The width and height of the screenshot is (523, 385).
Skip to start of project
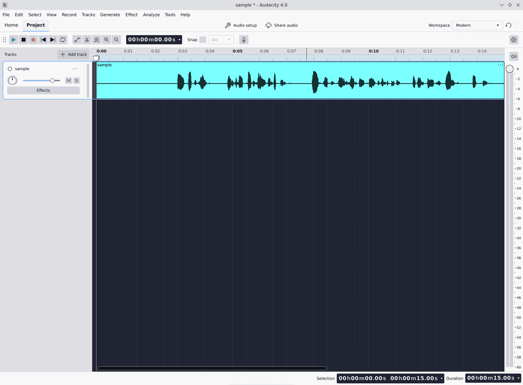click(43, 40)
